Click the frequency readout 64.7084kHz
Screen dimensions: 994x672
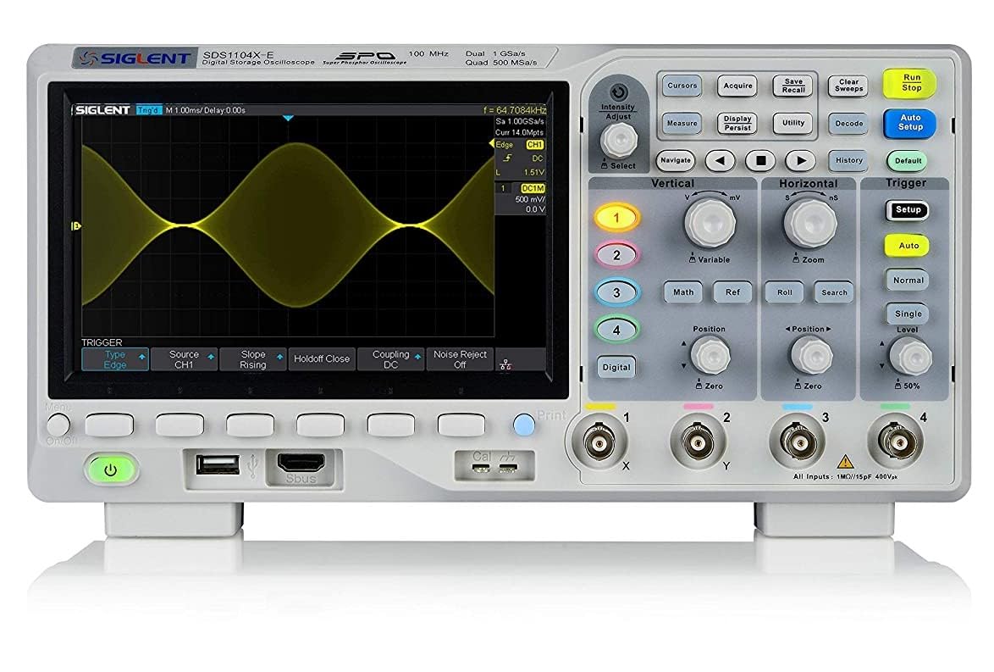click(515, 110)
